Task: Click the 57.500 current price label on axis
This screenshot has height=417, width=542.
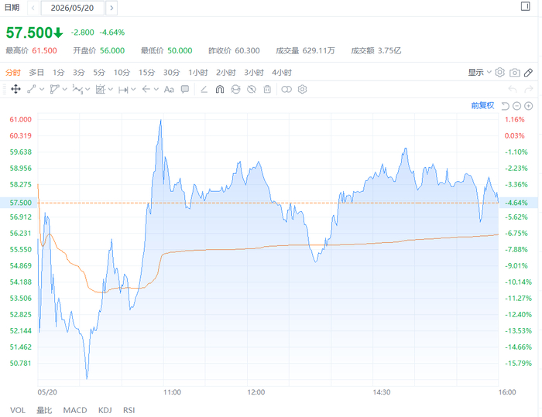Action: [20, 203]
